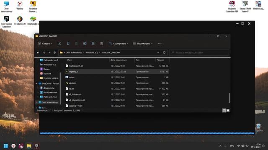Select the v8_libplatform.dll file
The height and width of the screenshot is (150, 268).
click(117, 100)
